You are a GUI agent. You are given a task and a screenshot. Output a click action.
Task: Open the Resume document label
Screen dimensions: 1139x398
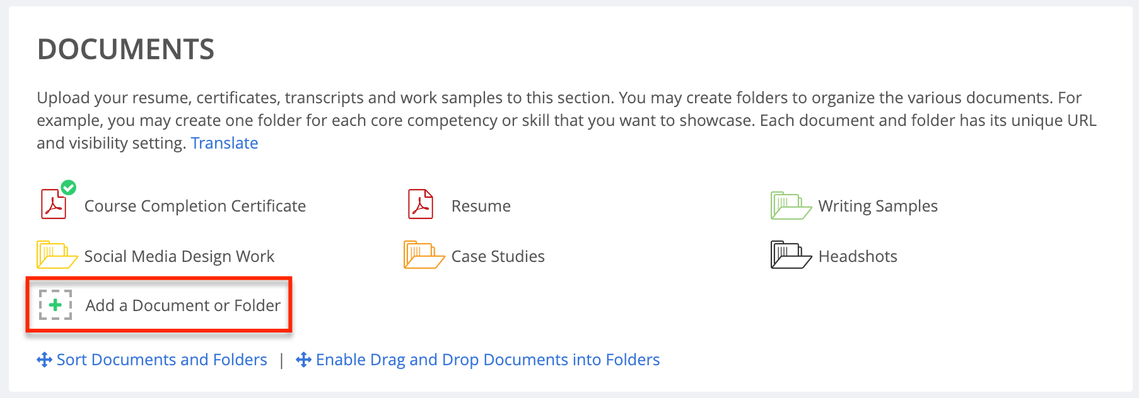pyautogui.click(x=481, y=206)
